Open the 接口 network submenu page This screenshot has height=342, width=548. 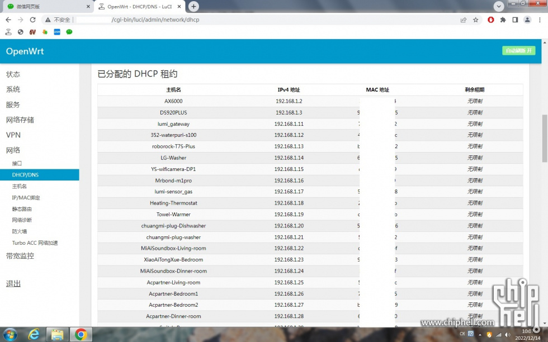tap(17, 164)
